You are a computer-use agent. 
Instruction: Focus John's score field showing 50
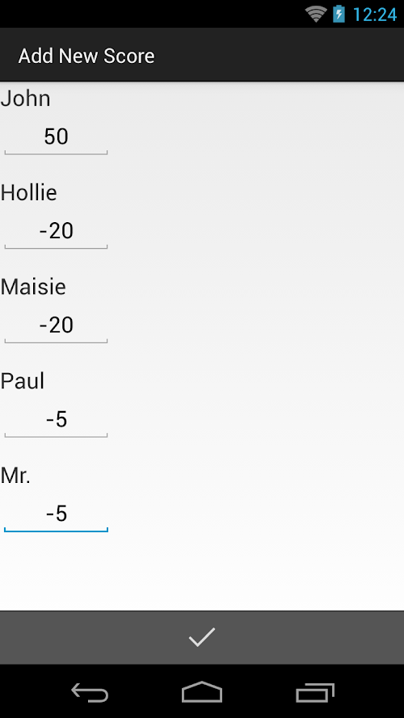coord(56,137)
